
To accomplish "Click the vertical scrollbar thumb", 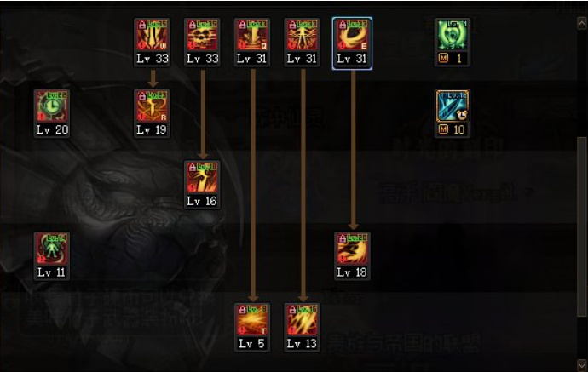I will pos(582,226).
